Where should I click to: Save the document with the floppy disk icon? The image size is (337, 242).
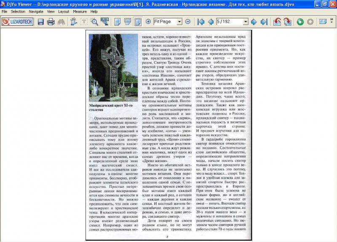(41, 22)
